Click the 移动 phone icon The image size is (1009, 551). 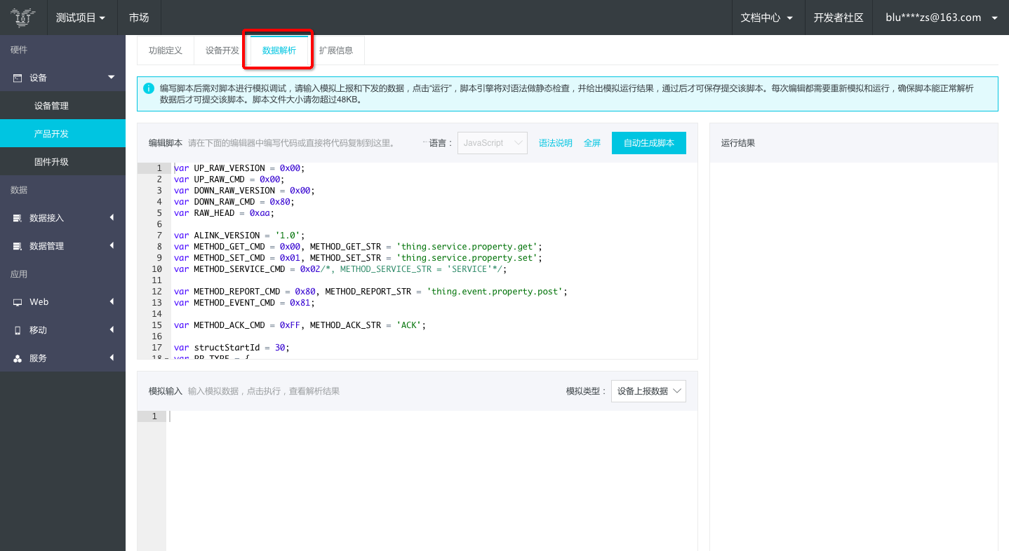[18, 330]
